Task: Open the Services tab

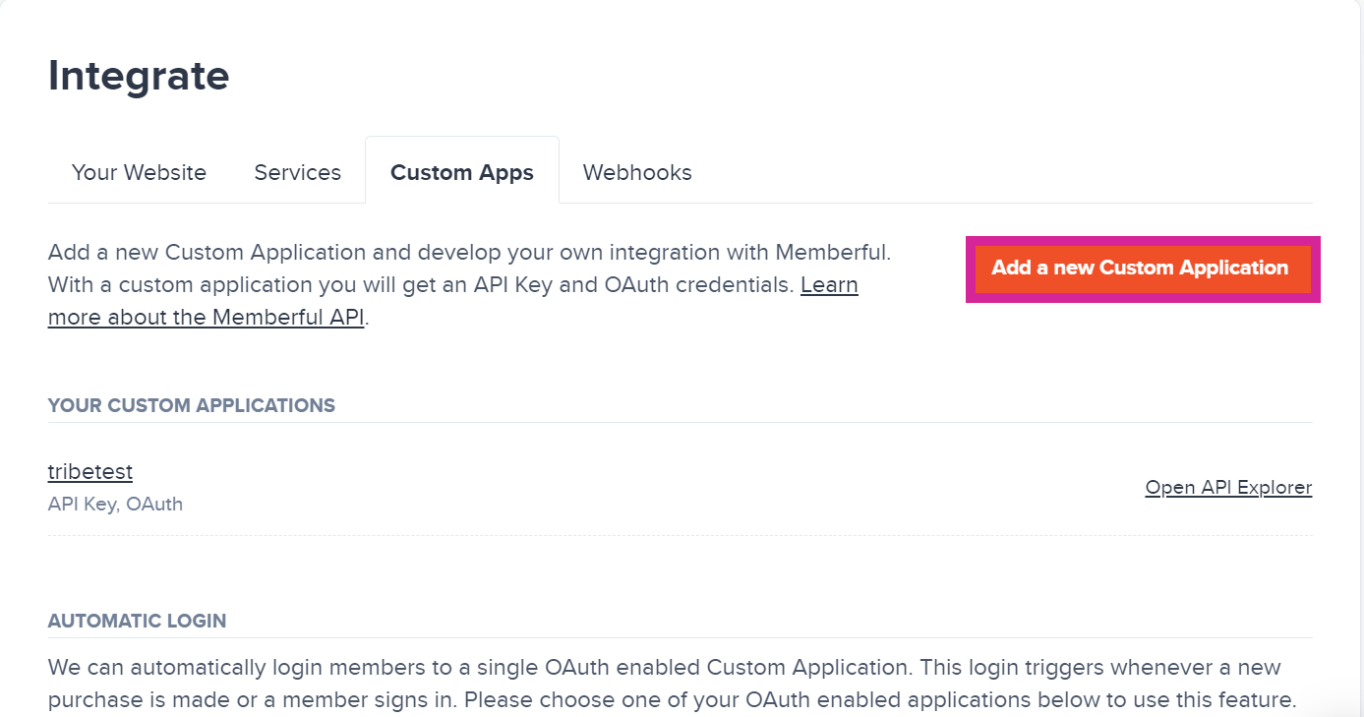Action: coord(297,172)
